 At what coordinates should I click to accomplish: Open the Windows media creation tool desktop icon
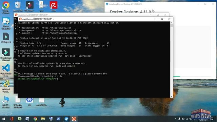6,23
